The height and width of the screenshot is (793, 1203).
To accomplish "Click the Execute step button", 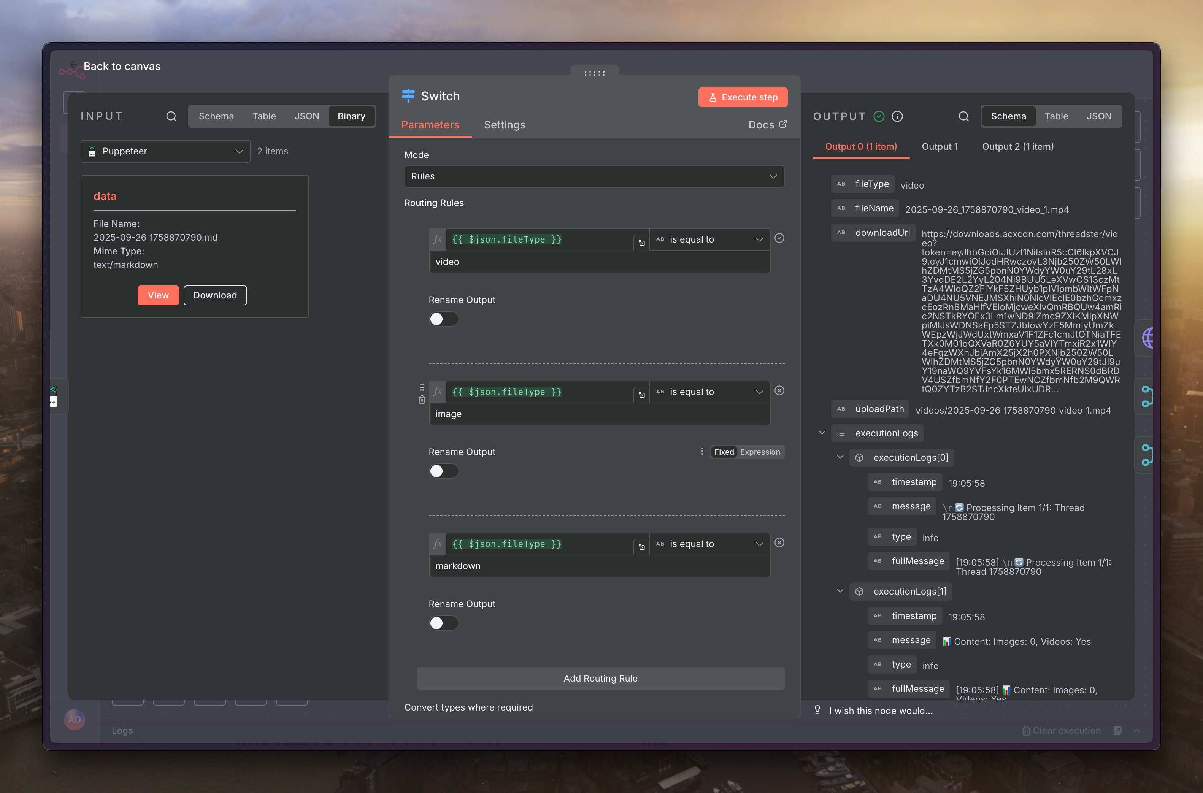I will tap(742, 97).
